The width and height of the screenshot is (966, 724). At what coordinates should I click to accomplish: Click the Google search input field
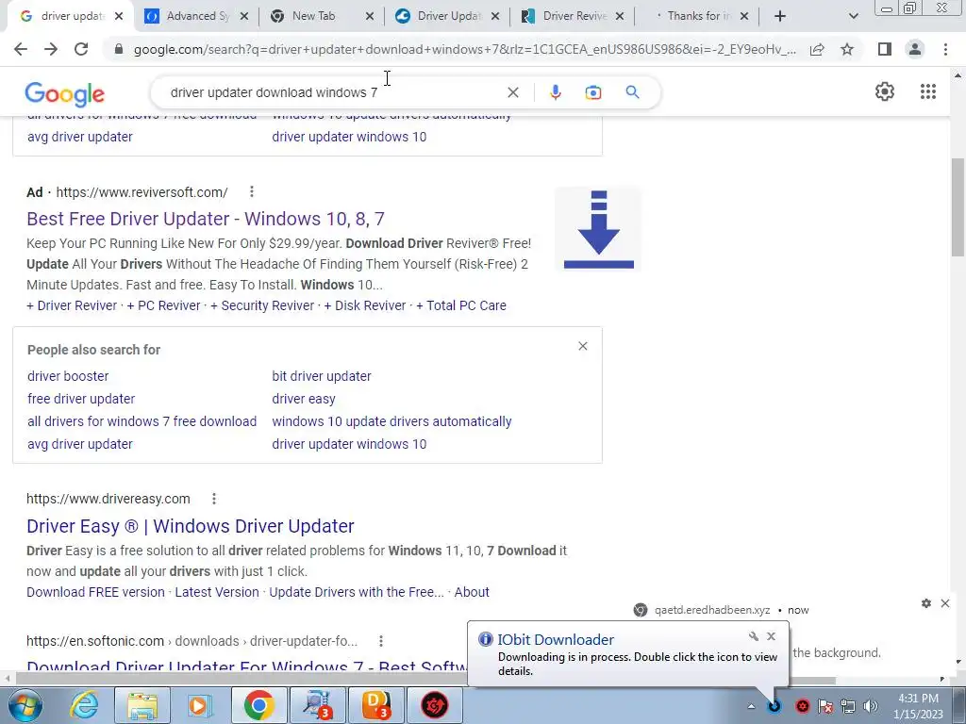[333, 92]
